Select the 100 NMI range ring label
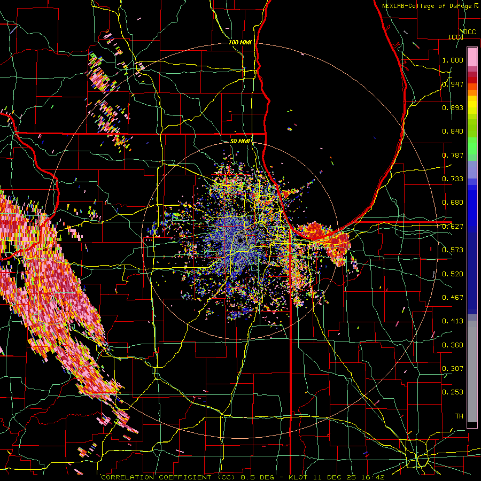The image size is (481, 481). [x=240, y=42]
